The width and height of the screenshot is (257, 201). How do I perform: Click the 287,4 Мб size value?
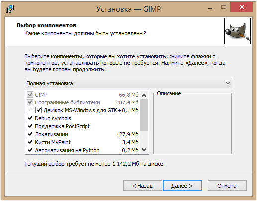click(127, 102)
